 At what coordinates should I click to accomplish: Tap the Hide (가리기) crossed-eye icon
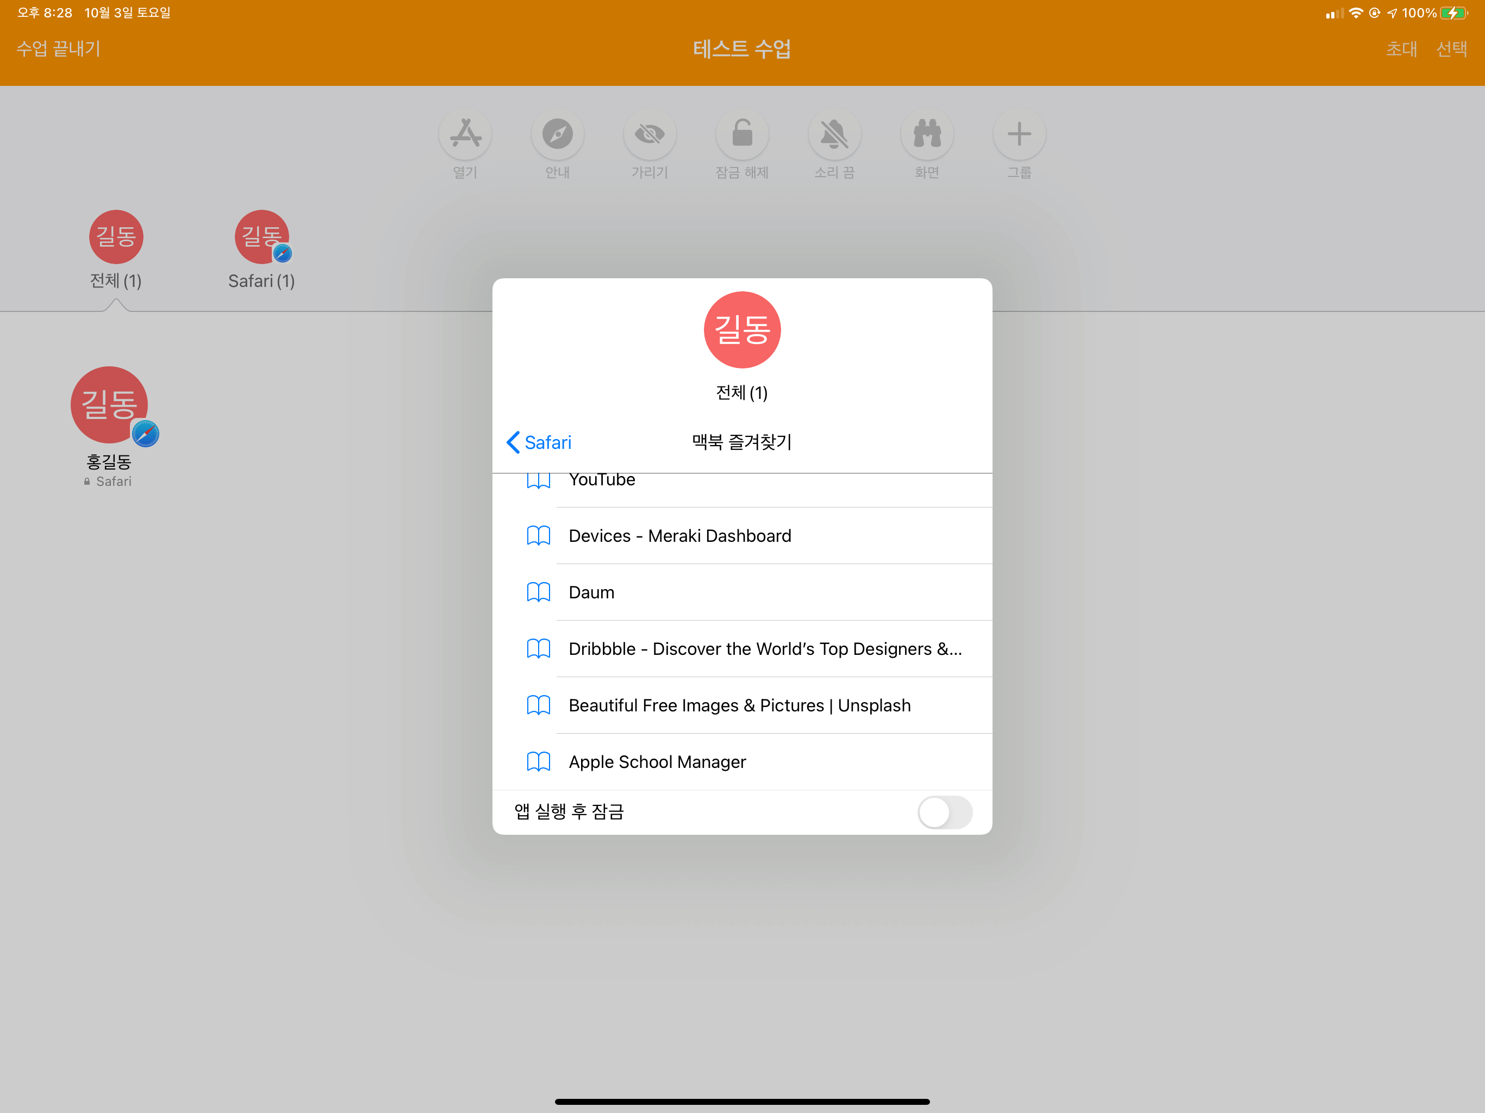[649, 134]
